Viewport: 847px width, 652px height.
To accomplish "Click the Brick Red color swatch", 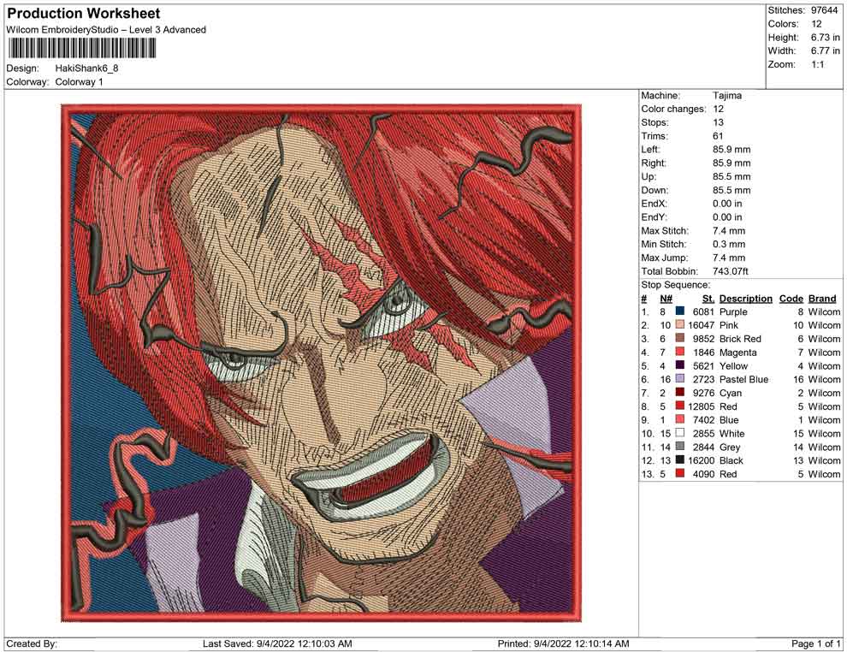I will click(679, 338).
